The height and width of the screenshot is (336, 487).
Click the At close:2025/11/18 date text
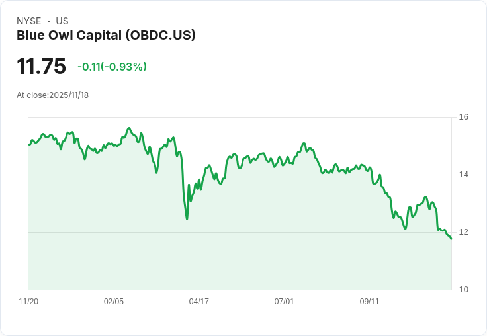(52, 95)
